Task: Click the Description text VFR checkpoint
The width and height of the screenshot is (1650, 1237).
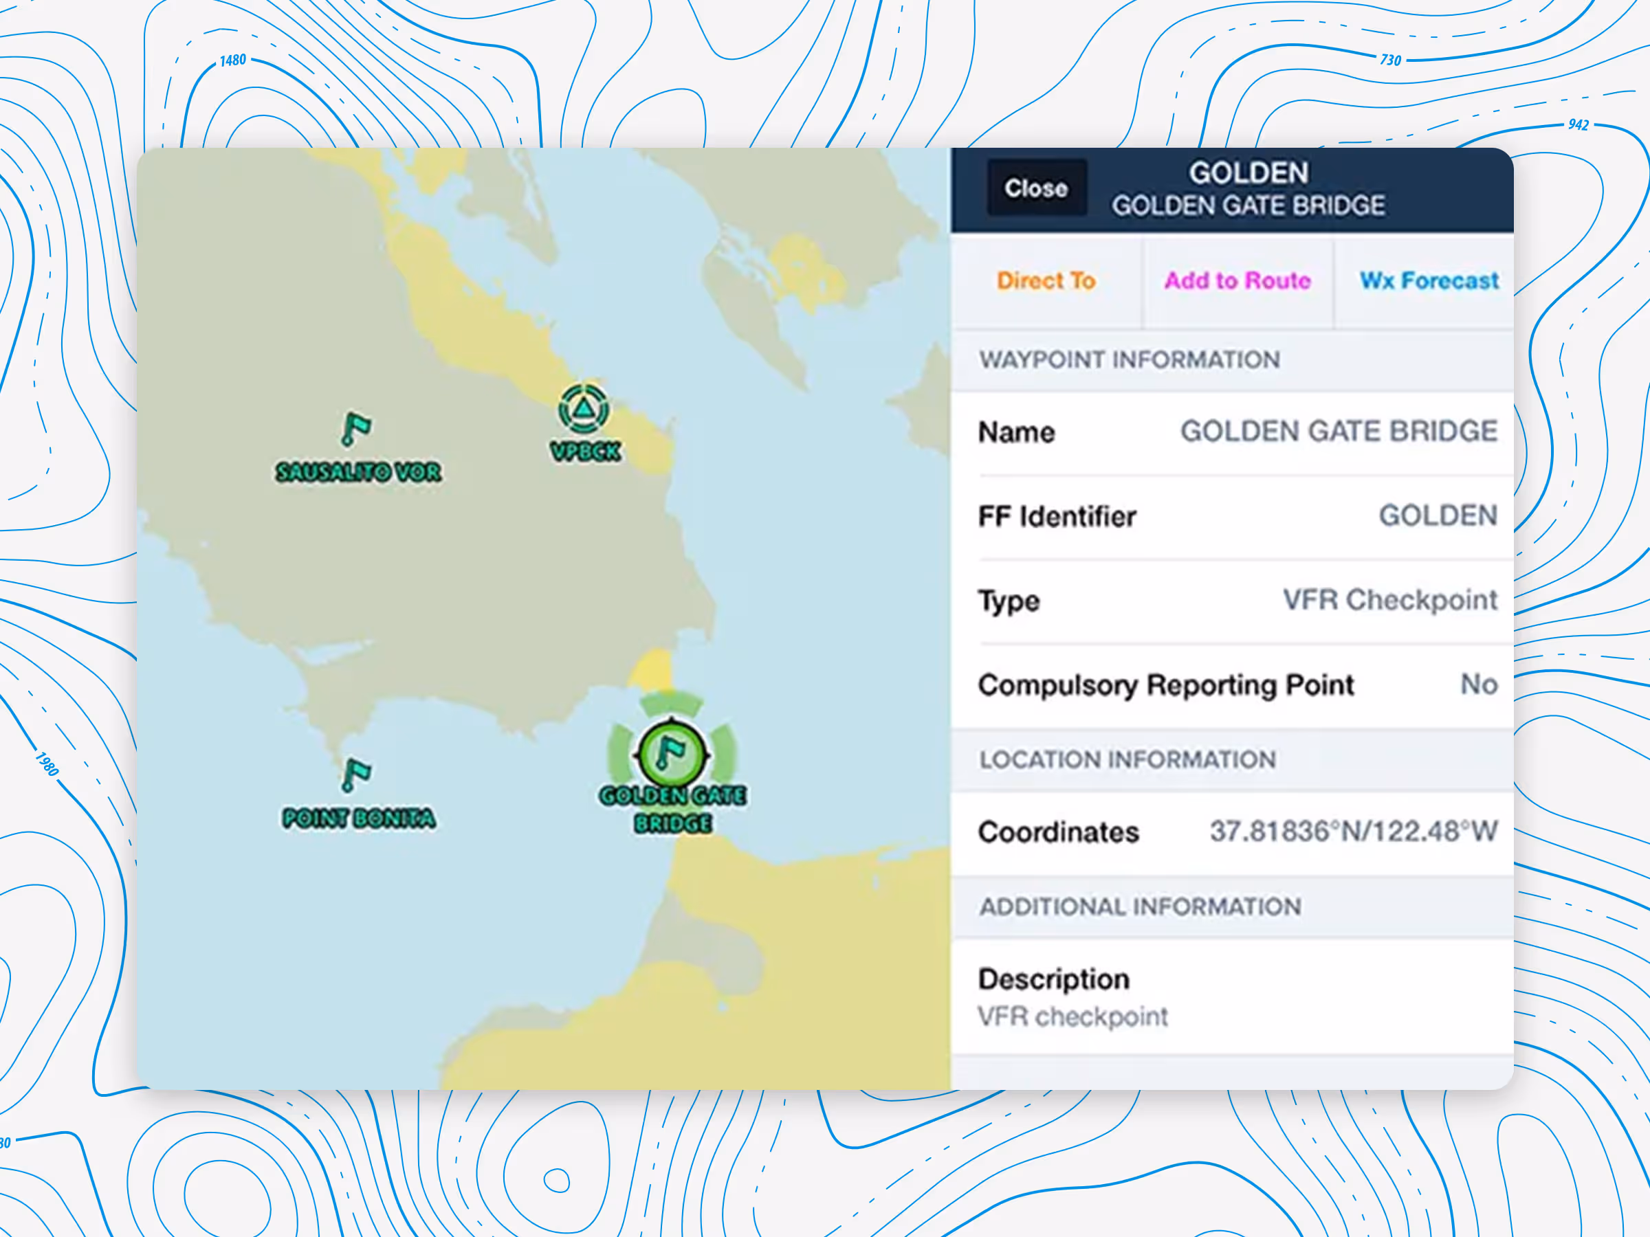Action: coord(1072,1016)
